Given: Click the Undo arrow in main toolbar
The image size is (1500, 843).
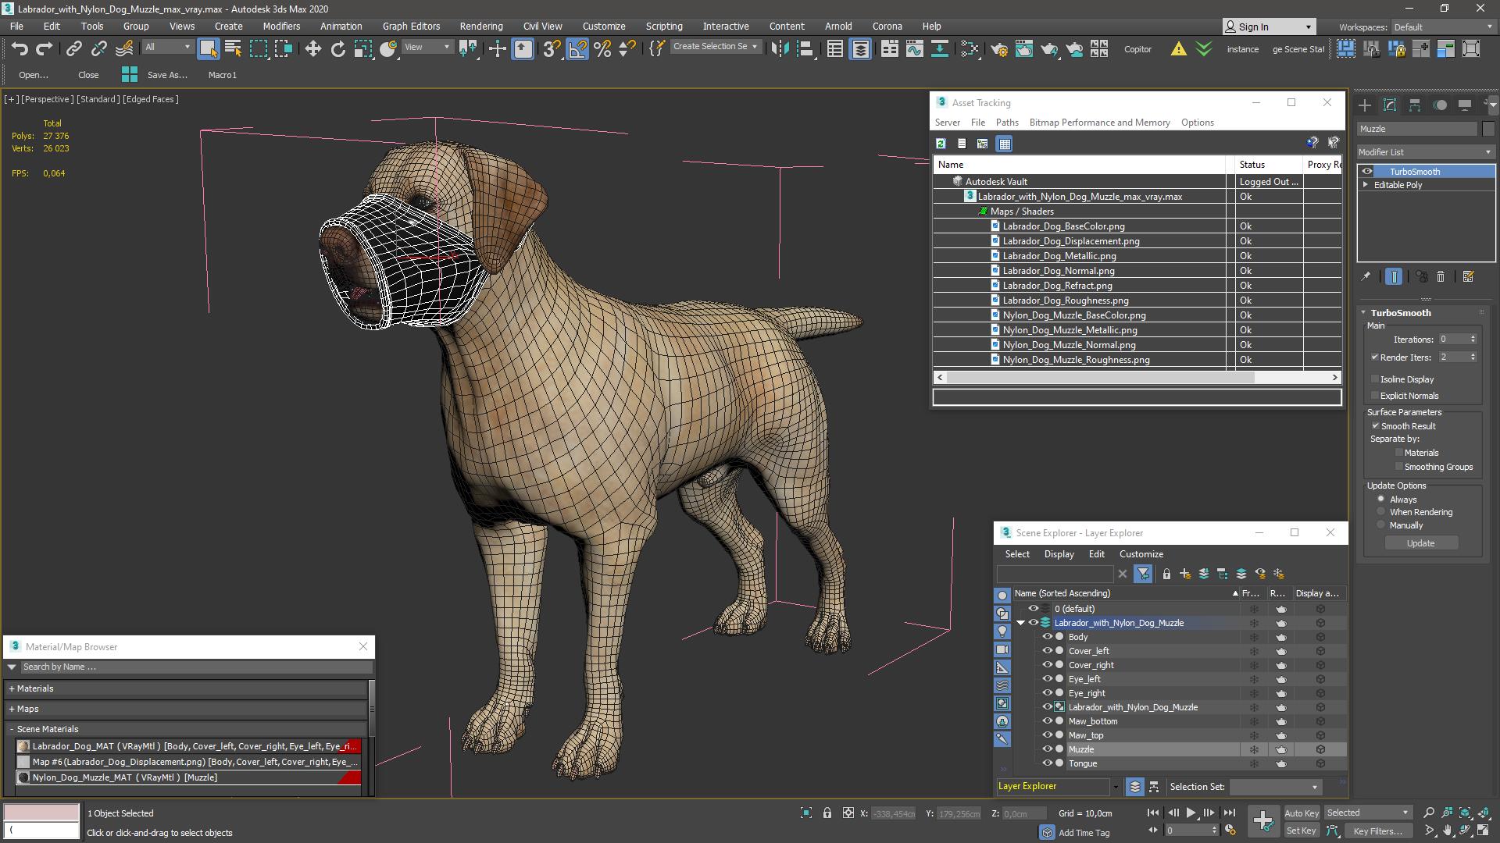Looking at the screenshot, I should 20,49.
